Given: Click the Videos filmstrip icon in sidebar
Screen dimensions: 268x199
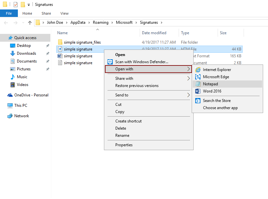Looking at the screenshot, I should pyautogui.click(x=13, y=85).
